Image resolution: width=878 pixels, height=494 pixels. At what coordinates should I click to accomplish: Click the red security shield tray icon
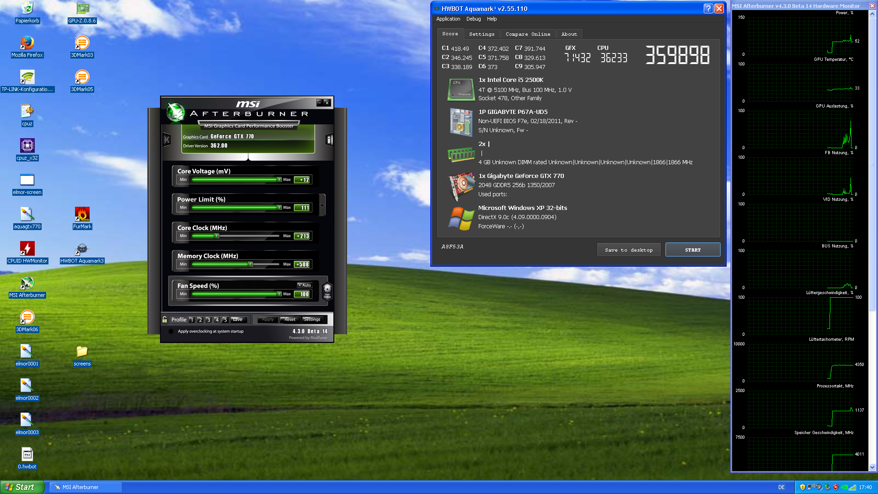click(835, 487)
